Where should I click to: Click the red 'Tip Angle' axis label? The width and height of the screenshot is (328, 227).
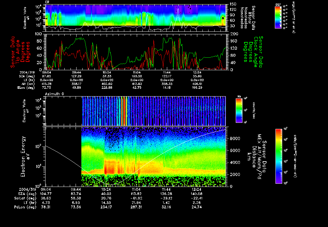[18, 52]
